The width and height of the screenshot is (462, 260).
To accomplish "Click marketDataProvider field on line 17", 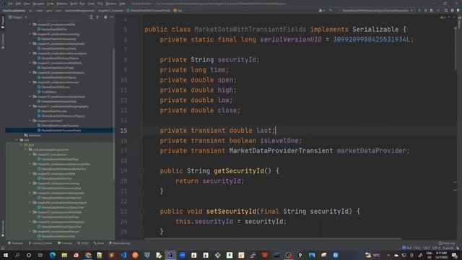I will (371, 151).
